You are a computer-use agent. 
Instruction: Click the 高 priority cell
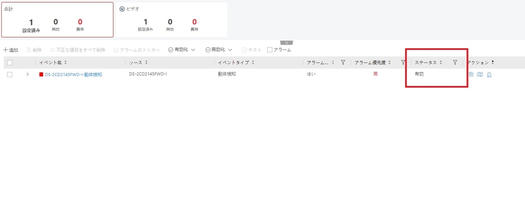click(x=375, y=74)
